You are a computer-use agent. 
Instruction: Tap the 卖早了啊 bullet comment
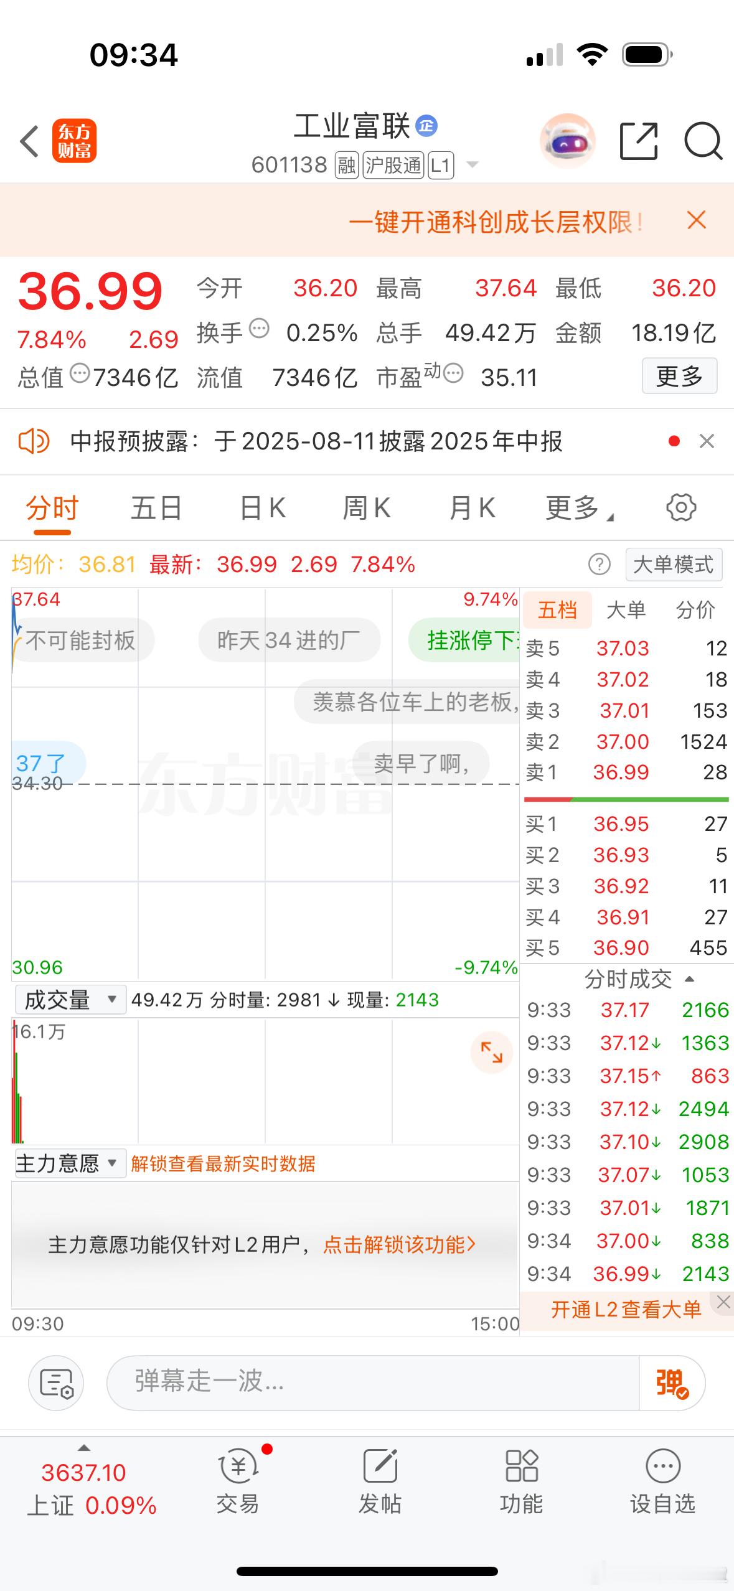tap(421, 763)
